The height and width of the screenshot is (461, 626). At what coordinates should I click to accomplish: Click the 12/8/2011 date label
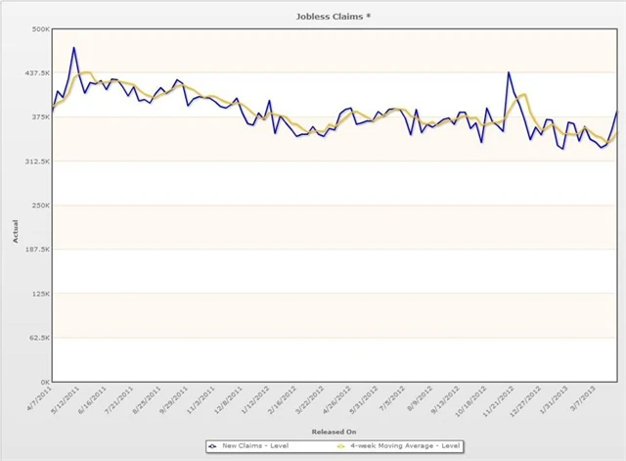point(228,399)
